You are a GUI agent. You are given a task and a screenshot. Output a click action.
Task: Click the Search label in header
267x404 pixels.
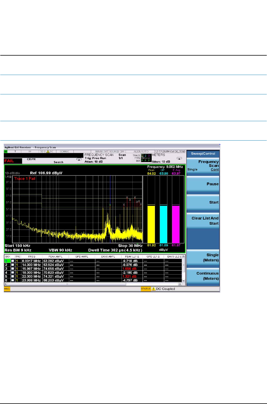pyautogui.click(x=58, y=162)
